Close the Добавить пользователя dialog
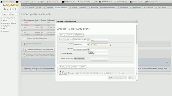This screenshot has width=172, height=96. 136,21
